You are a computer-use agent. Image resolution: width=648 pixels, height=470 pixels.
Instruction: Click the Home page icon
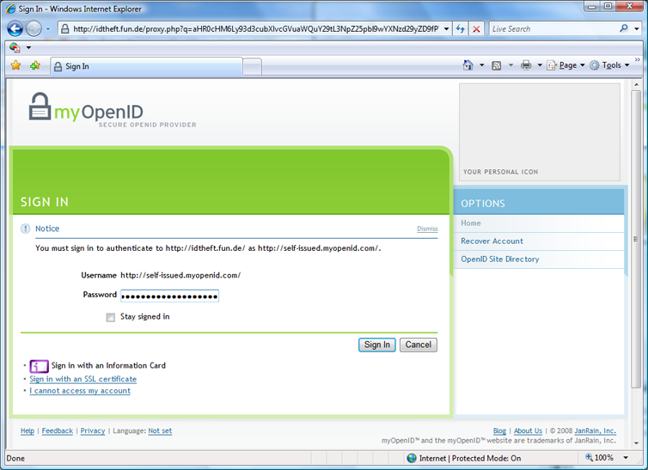[468, 65]
